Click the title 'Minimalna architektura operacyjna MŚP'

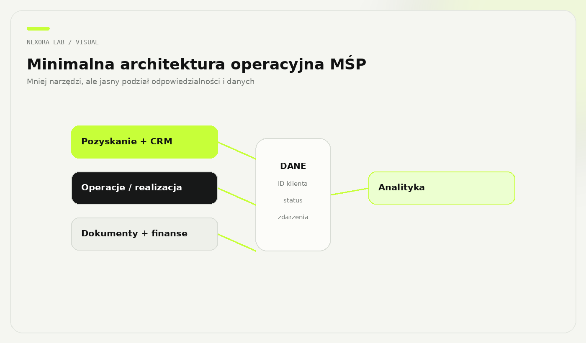point(196,64)
